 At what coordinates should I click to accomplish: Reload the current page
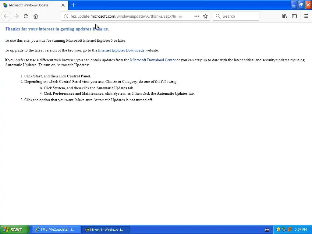26,16
